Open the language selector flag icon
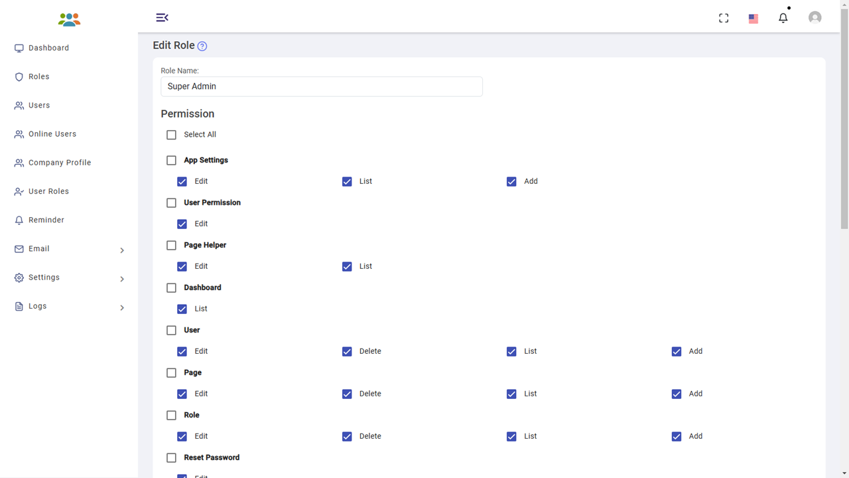849x478 pixels. click(x=753, y=19)
